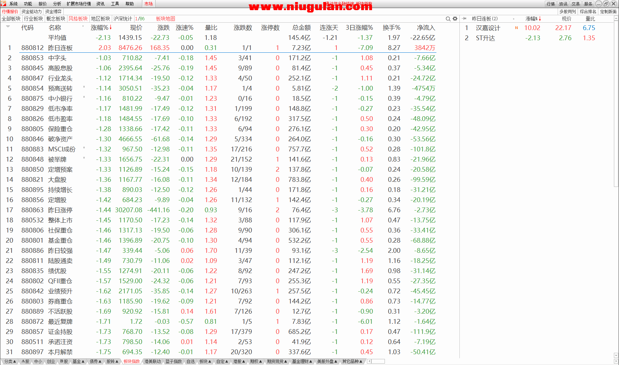The image size is (619, 365).
Task: Sort by 现价 column in main table
Action: coord(136,28)
